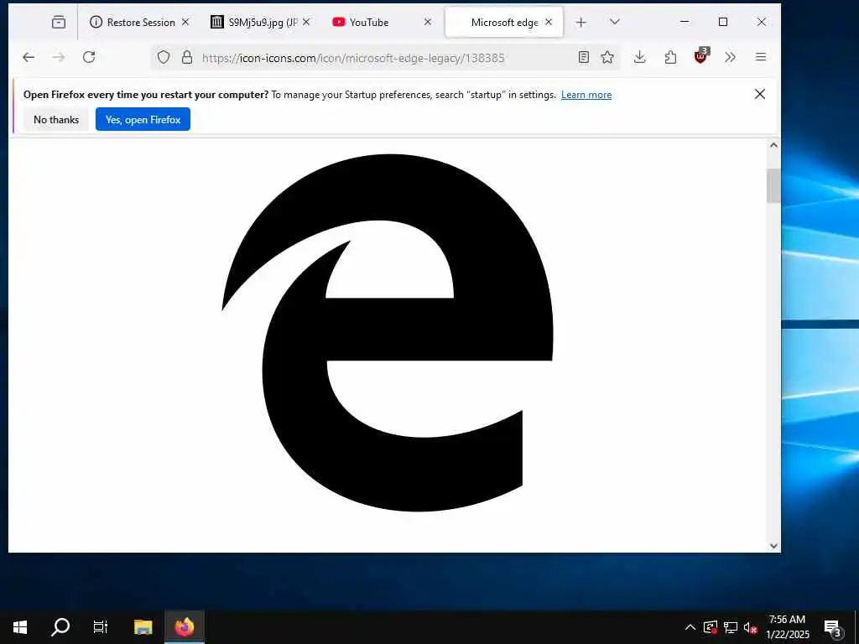
Task: Bookmark this page with the star
Action: (607, 57)
